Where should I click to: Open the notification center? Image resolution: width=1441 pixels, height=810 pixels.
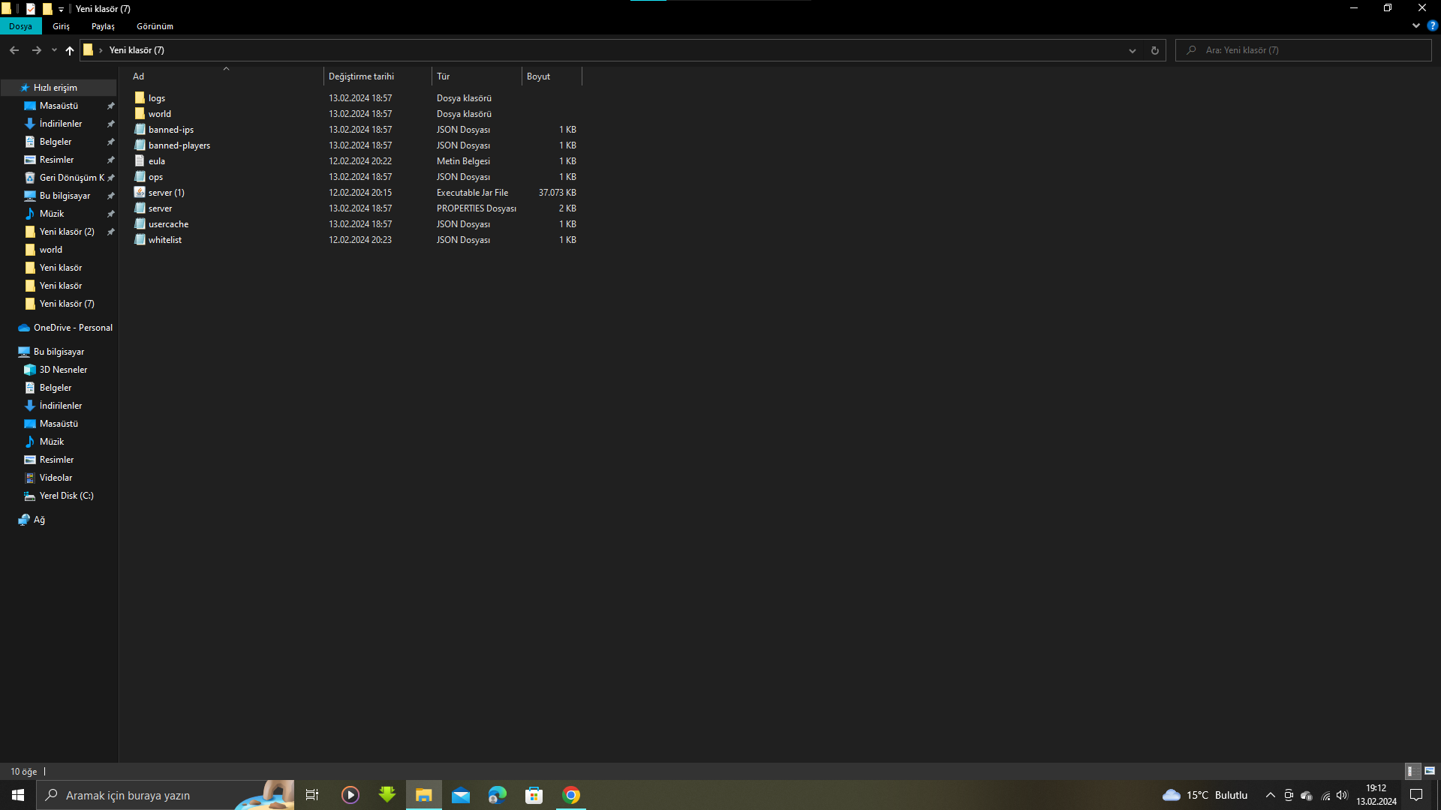1416,795
